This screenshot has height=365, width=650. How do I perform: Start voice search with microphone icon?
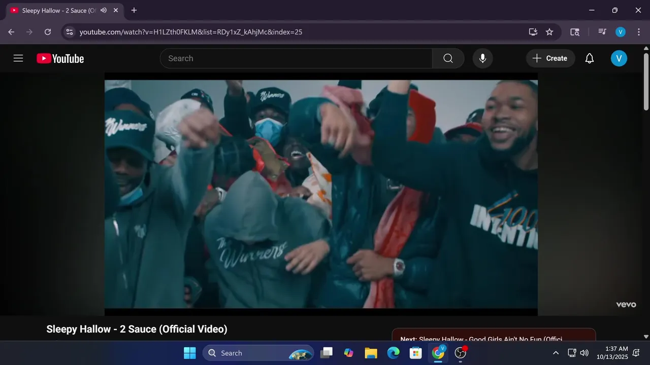coord(482,58)
